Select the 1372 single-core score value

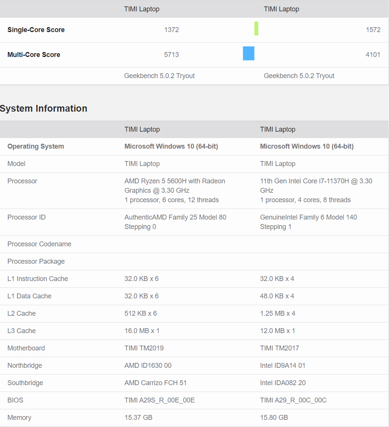171,30
